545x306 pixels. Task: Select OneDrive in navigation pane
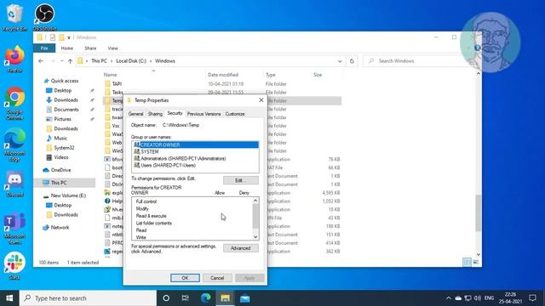[x=60, y=170]
